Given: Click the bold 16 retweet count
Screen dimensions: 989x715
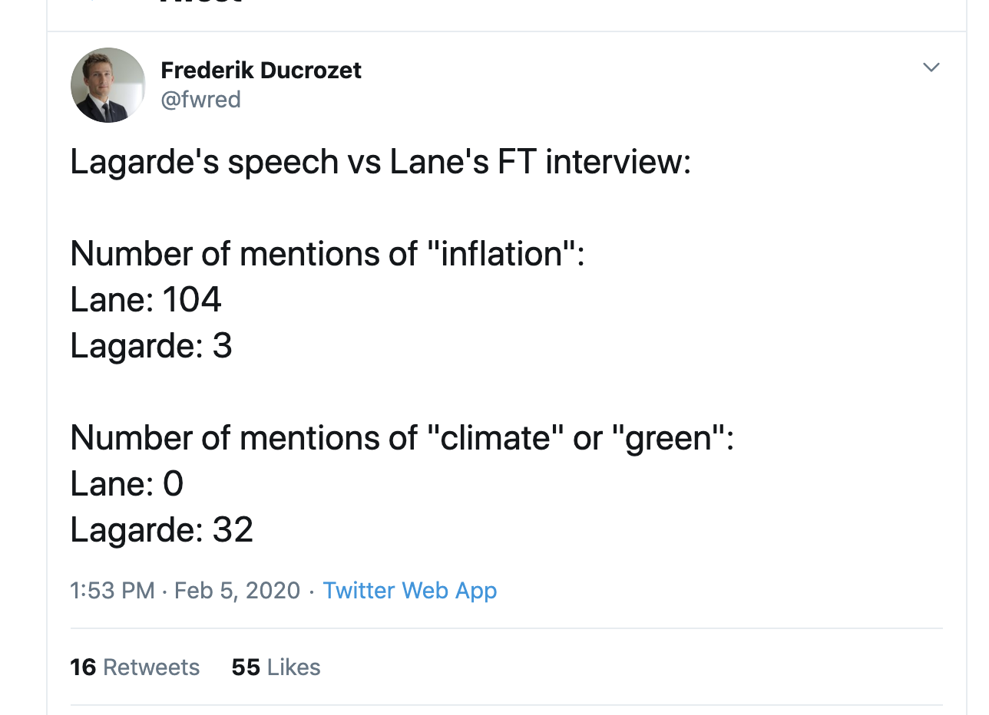Looking at the screenshot, I should [x=83, y=667].
